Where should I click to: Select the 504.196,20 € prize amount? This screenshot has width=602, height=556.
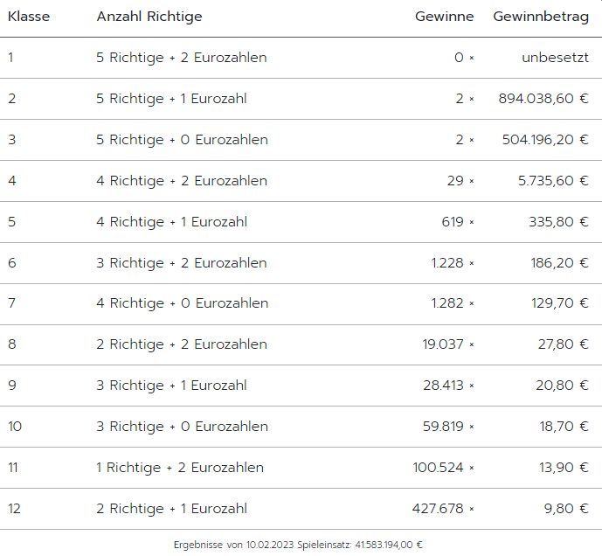point(545,140)
